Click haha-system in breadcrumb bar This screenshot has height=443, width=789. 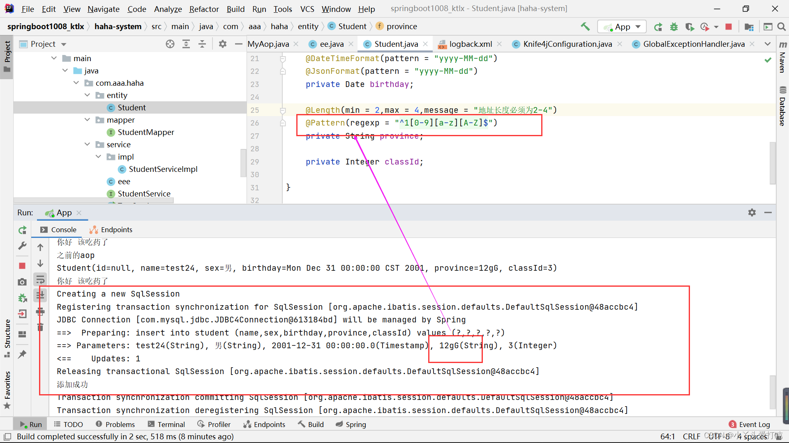point(118,27)
